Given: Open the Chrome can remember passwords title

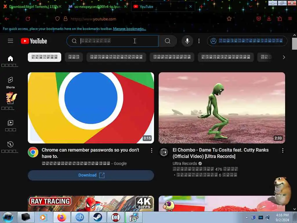Looking at the screenshot, I should [90, 153].
